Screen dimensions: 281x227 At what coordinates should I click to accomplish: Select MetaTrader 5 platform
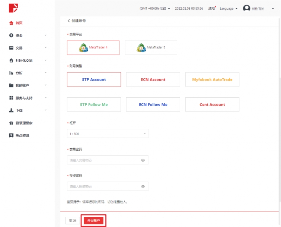click(x=151, y=48)
